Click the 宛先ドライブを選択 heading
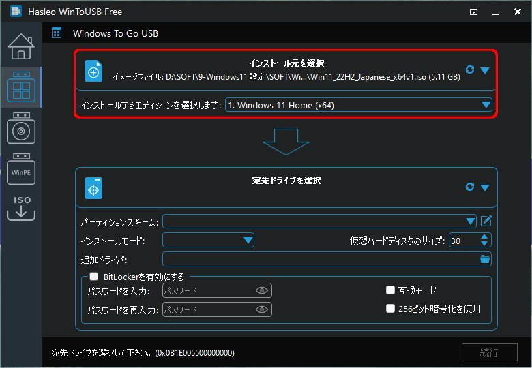The height and width of the screenshot is (368, 532). tap(286, 181)
